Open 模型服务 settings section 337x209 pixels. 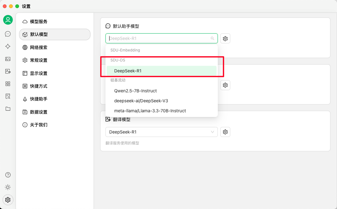click(55, 22)
